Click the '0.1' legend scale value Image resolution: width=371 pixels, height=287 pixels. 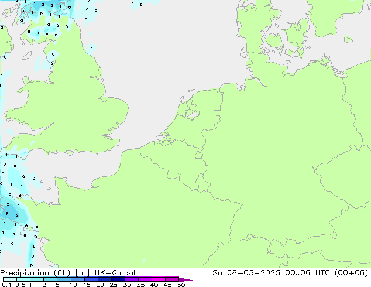point(6,285)
